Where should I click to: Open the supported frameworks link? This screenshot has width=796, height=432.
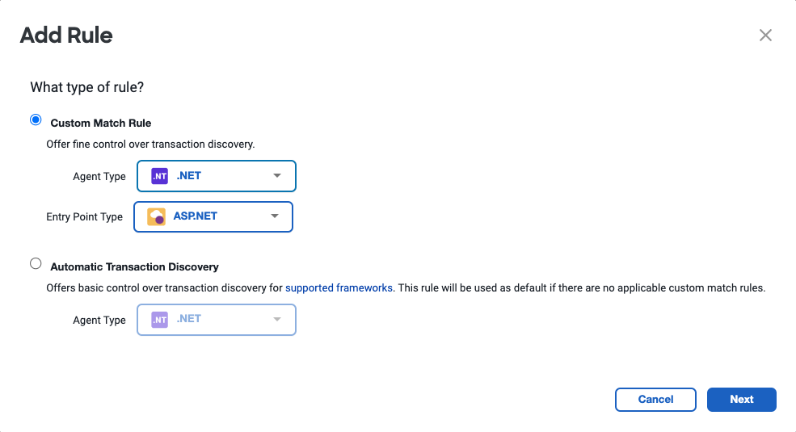339,288
